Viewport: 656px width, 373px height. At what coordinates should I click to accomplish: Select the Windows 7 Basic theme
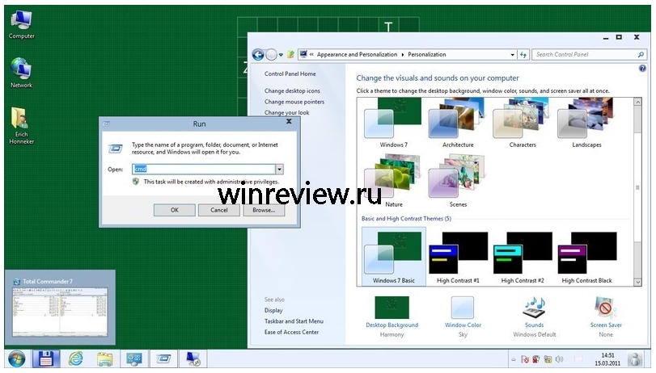point(394,257)
